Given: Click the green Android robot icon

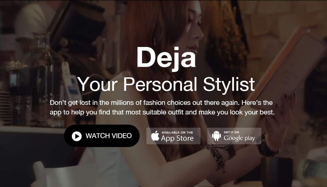Looking at the screenshot, I should pyautogui.click(x=217, y=136).
